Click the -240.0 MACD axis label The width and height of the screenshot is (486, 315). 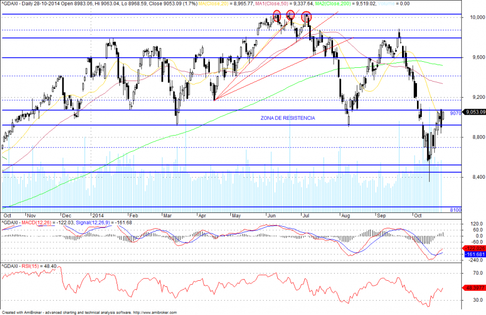476,260
